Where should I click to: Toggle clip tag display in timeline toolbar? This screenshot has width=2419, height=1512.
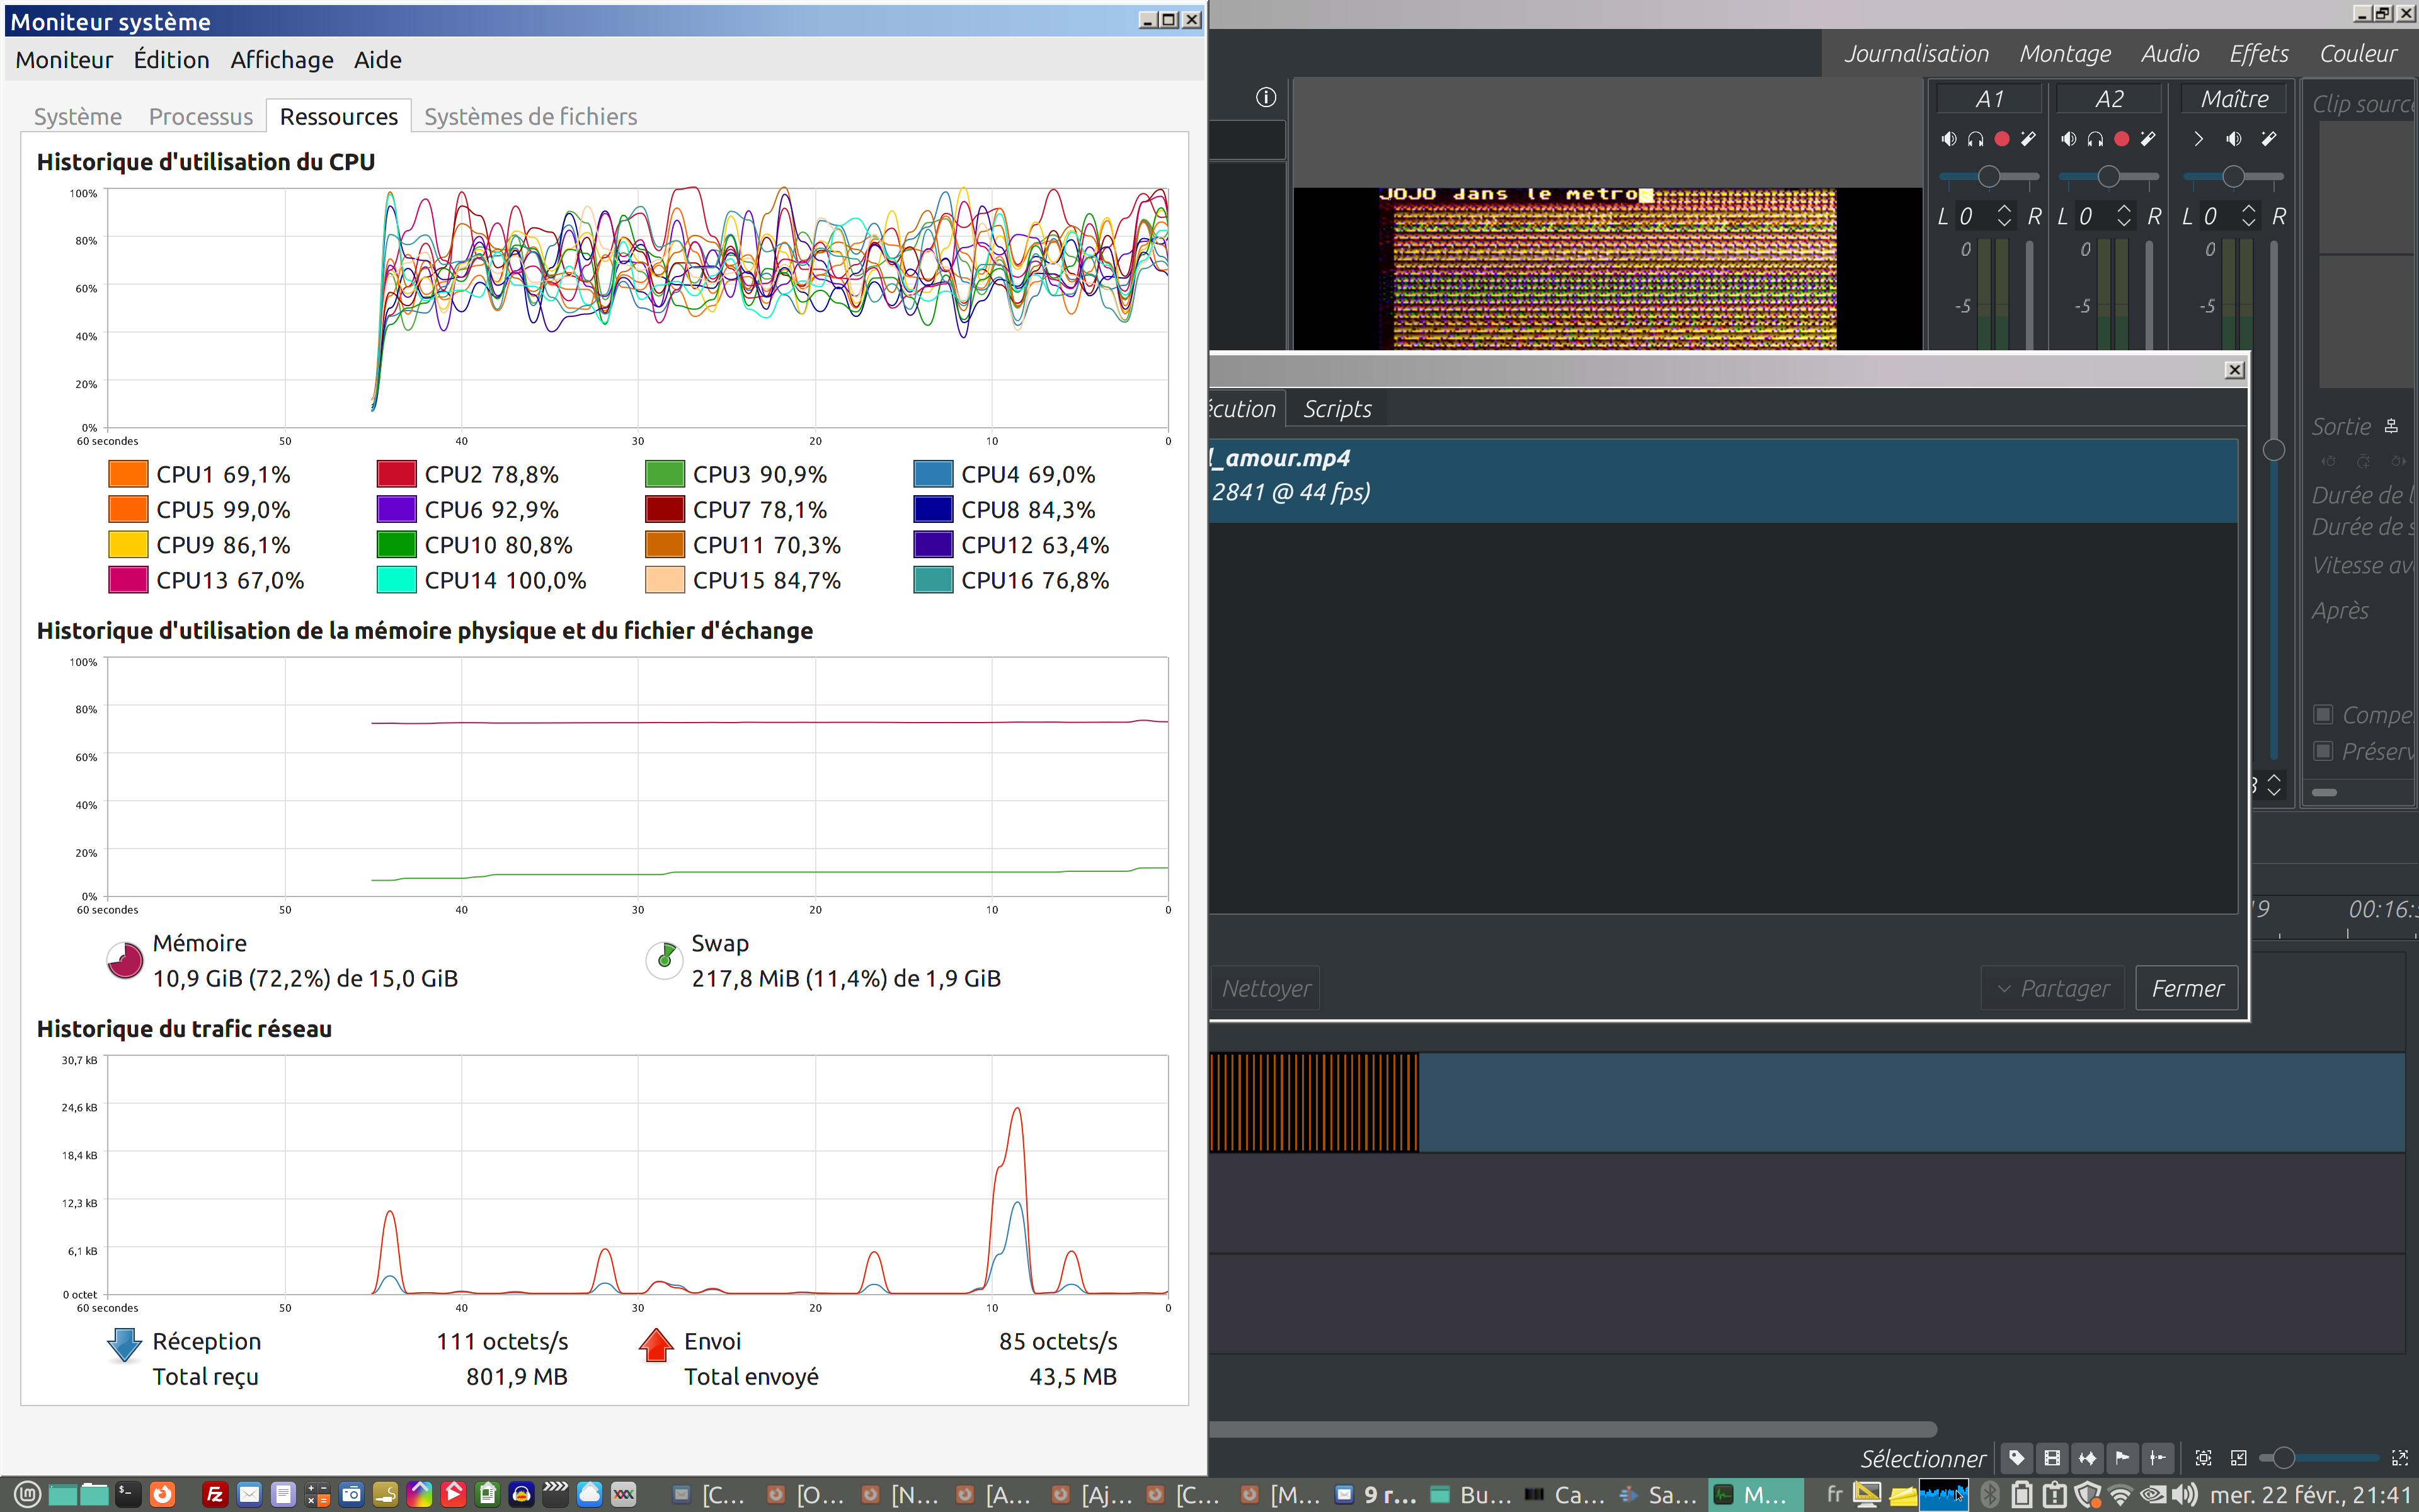click(2016, 1458)
